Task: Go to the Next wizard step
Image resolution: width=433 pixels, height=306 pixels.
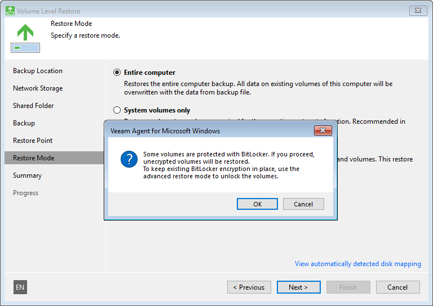Action: pos(298,287)
